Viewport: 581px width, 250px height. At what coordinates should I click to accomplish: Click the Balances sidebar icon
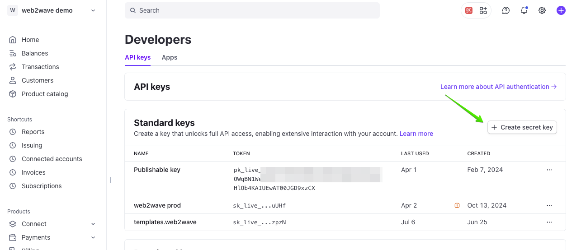tap(13, 53)
